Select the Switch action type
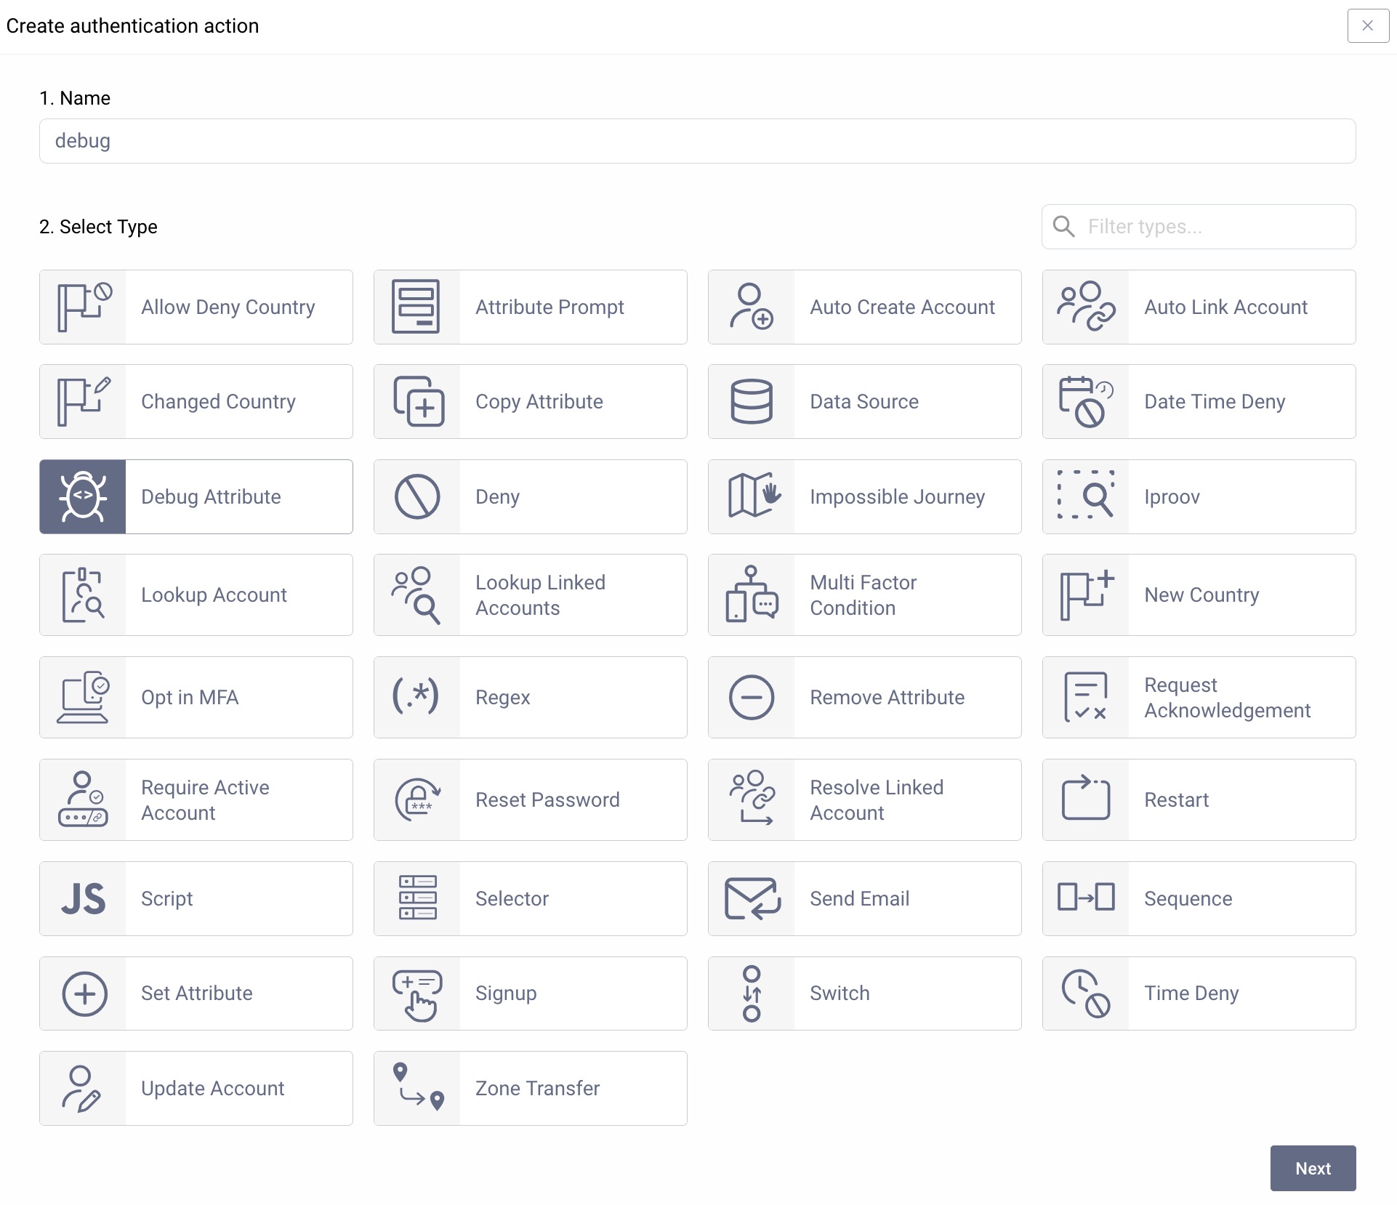 point(863,992)
